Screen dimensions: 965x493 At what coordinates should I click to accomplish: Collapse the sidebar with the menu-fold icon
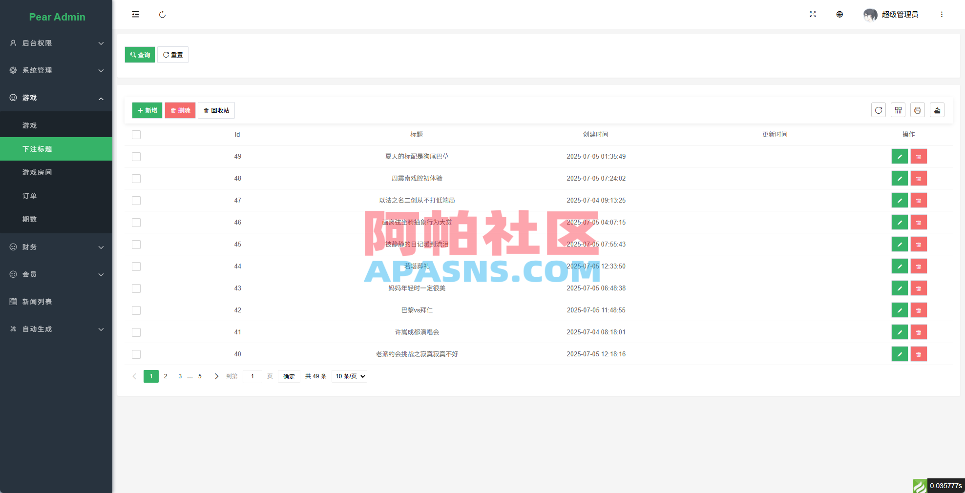pos(135,15)
